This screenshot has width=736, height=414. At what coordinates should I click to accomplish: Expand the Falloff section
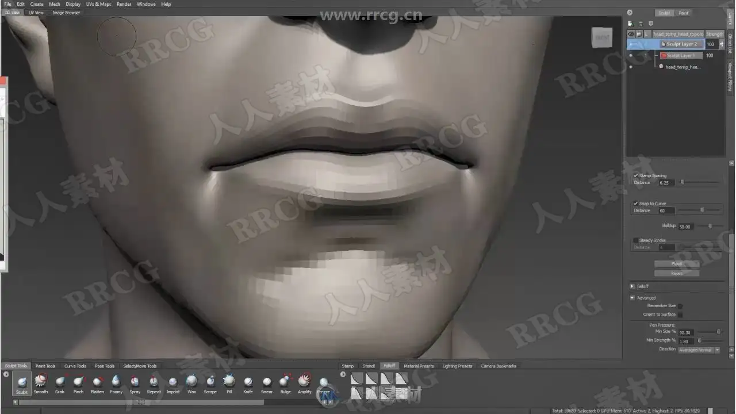click(632, 286)
